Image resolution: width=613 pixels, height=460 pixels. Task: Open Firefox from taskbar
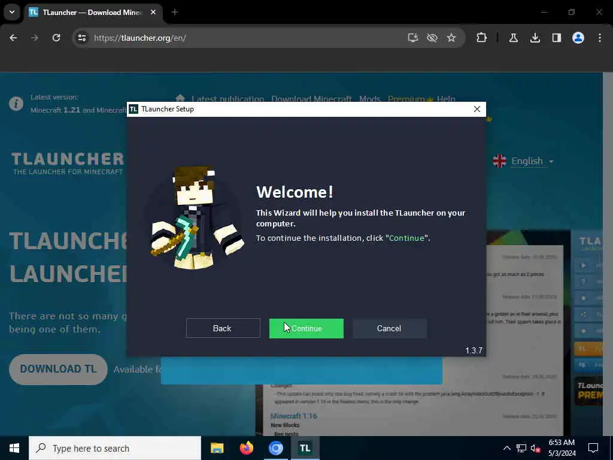pyautogui.click(x=246, y=448)
